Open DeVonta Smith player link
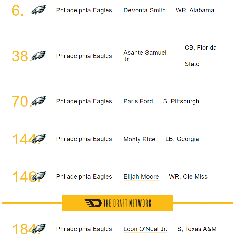This screenshot has width=236, height=244. click(x=144, y=10)
